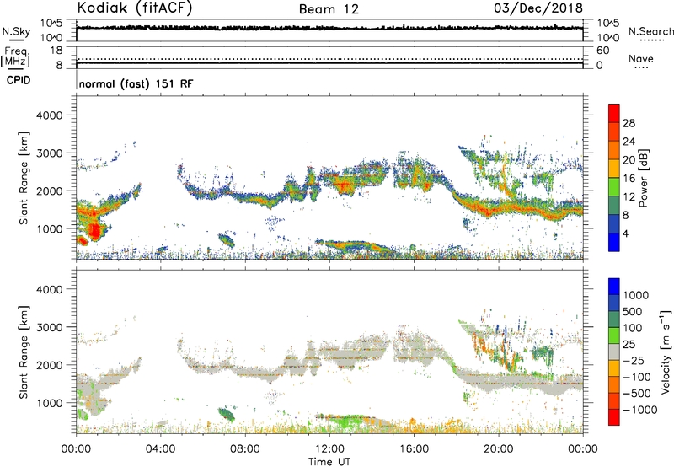
Task: Click the '60' Nave axis tick
Action: coord(602,51)
